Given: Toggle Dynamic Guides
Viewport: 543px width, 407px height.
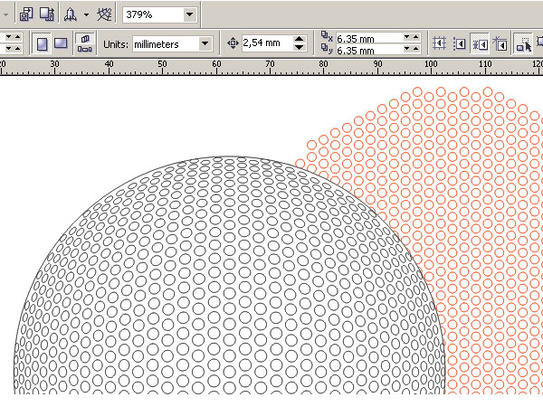Looking at the screenshot, I should pos(500,43).
